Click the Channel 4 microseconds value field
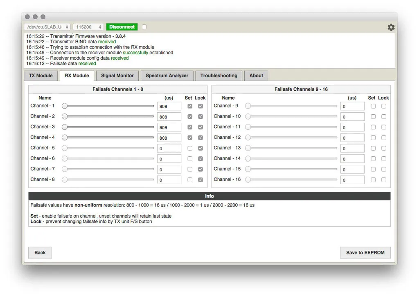This screenshot has width=419, height=296. [x=169, y=138]
